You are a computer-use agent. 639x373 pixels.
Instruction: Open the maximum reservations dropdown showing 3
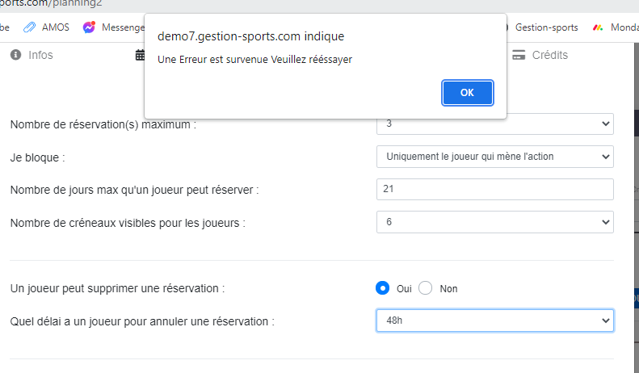(x=494, y=124)
